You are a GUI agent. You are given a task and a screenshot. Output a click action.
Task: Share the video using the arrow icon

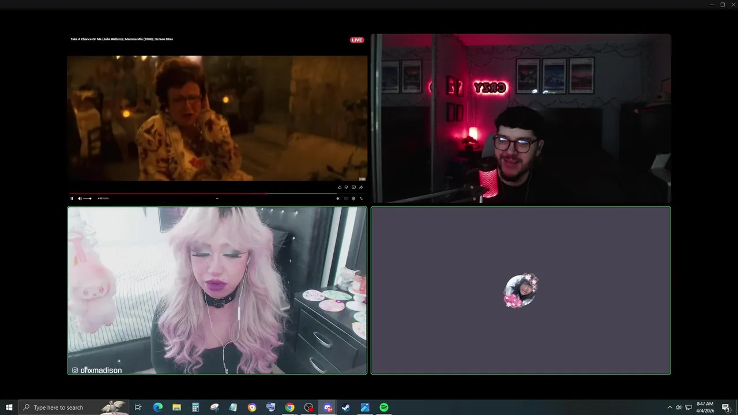click(361, 187)
